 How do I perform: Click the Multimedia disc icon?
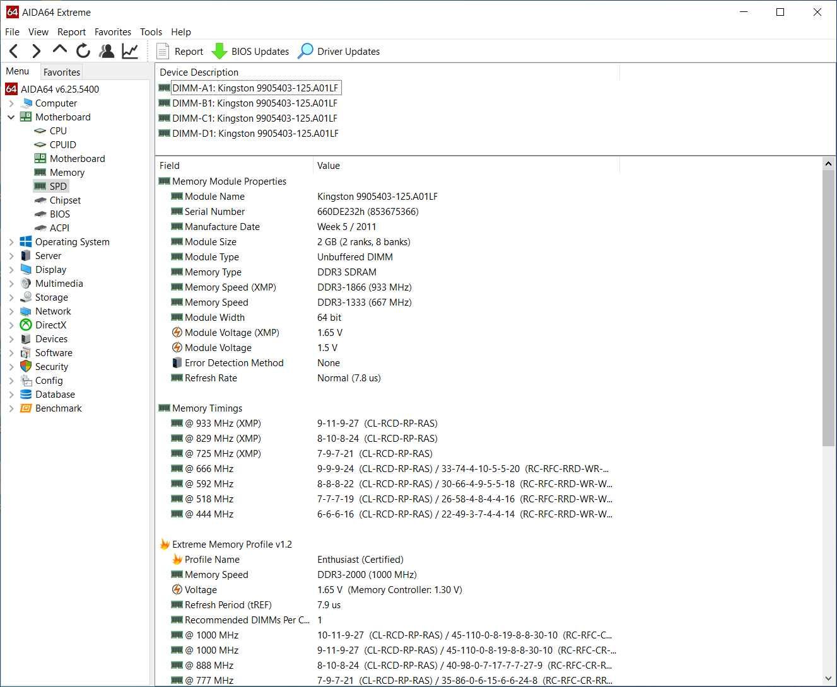click(26, 284)
